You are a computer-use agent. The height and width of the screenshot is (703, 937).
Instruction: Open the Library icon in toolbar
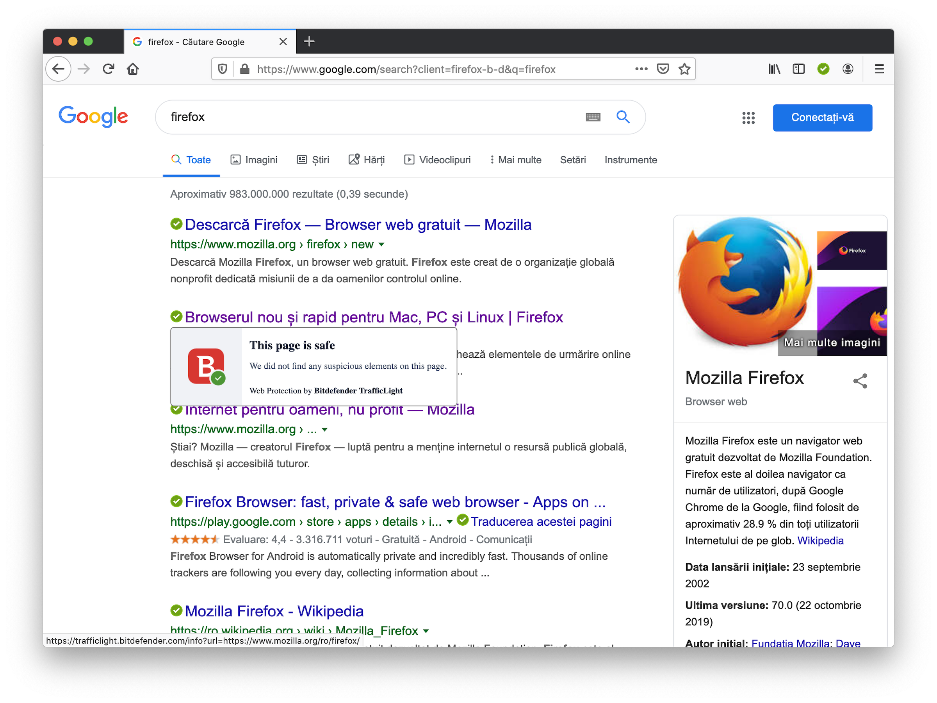[774, 69]
